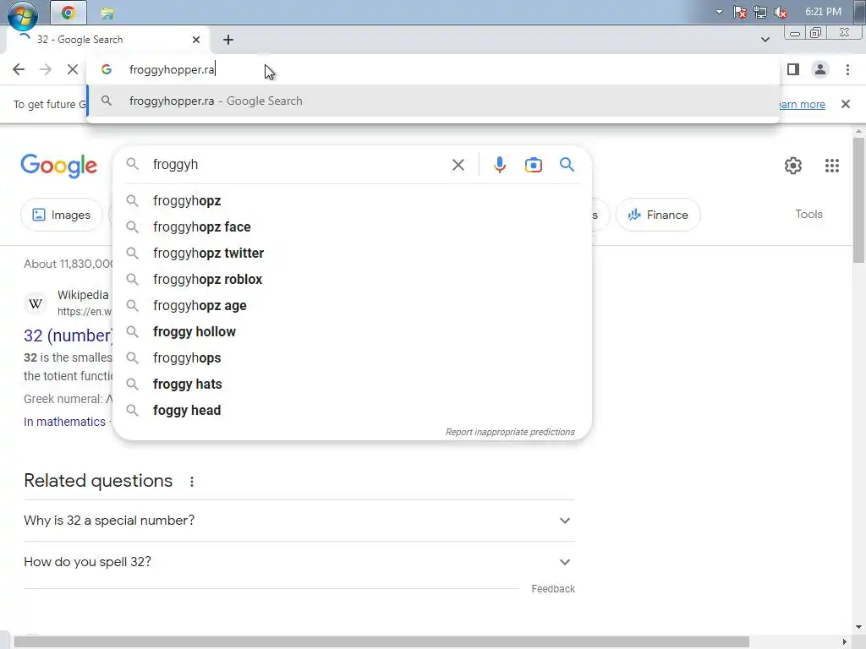
Task: Choose the 'froggyhopz' suggestion
Action: click(x=353, y=201)
